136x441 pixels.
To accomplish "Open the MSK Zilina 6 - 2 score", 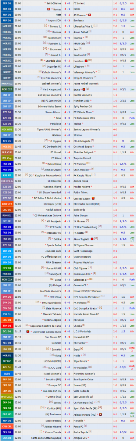I will coord(67,297).
